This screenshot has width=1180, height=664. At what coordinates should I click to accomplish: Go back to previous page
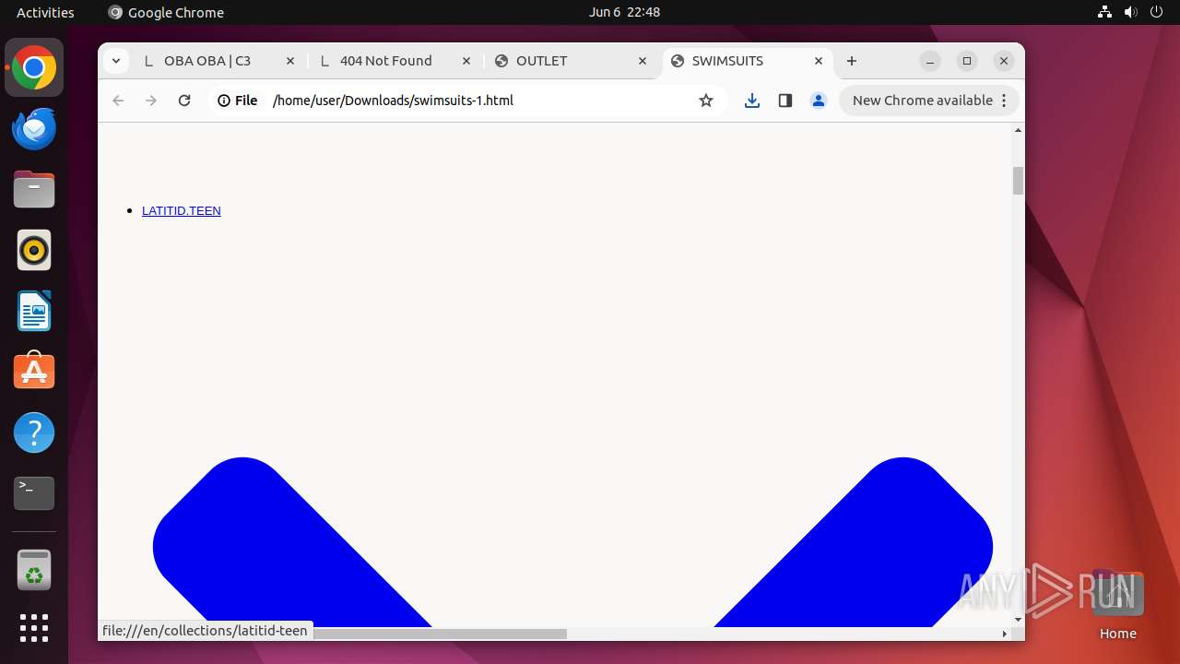click(x=118, y=101)
